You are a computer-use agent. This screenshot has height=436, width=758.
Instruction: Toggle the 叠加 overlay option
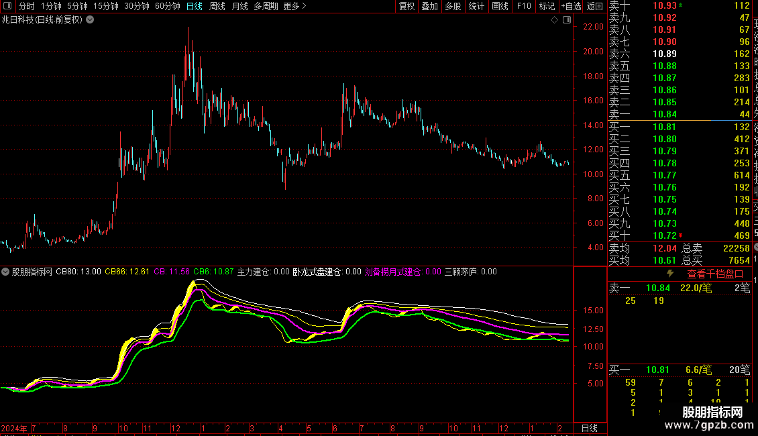click(x=429, y=6)
